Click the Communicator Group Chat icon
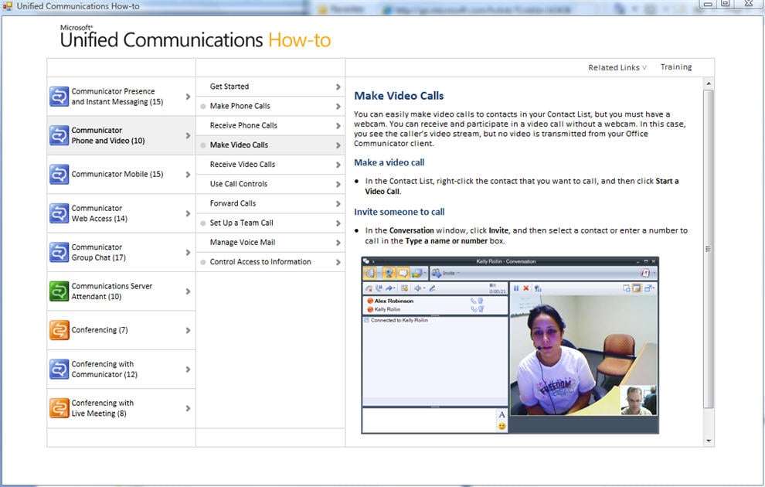 click(x=59, y=253)
